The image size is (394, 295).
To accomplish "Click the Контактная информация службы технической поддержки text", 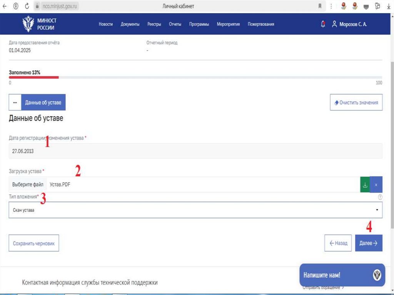I will click(90, 282).
